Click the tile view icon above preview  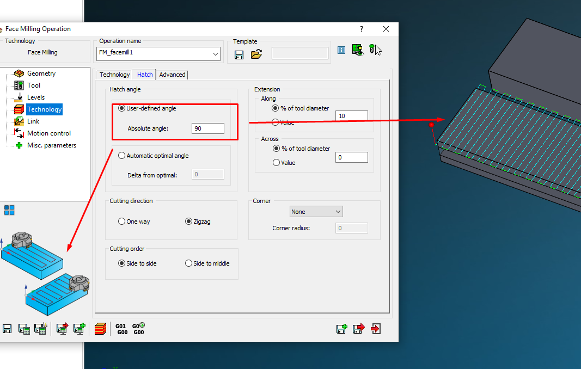[9, 210]
